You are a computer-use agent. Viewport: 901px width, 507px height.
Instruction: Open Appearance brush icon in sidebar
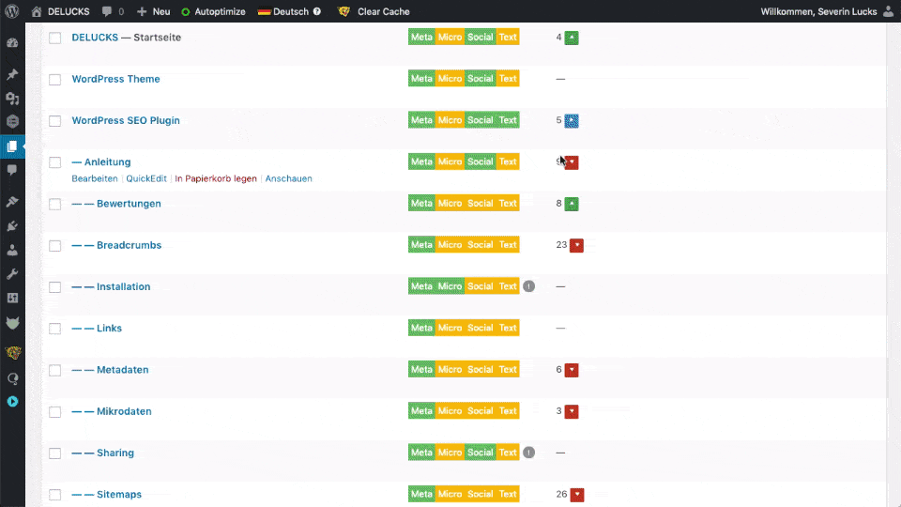click(x=12, y=202)
